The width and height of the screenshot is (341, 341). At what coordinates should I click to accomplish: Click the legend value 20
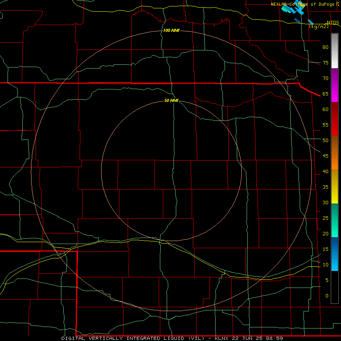[x=325, y=233]
